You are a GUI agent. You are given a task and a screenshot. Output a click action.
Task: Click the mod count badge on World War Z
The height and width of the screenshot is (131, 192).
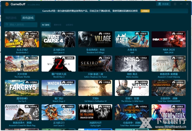[68, 58]
